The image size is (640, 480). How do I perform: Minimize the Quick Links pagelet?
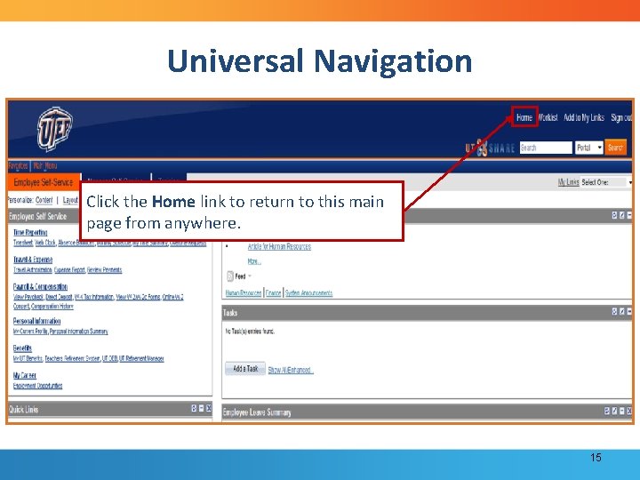pyautogui.click(x=202, y=408)
